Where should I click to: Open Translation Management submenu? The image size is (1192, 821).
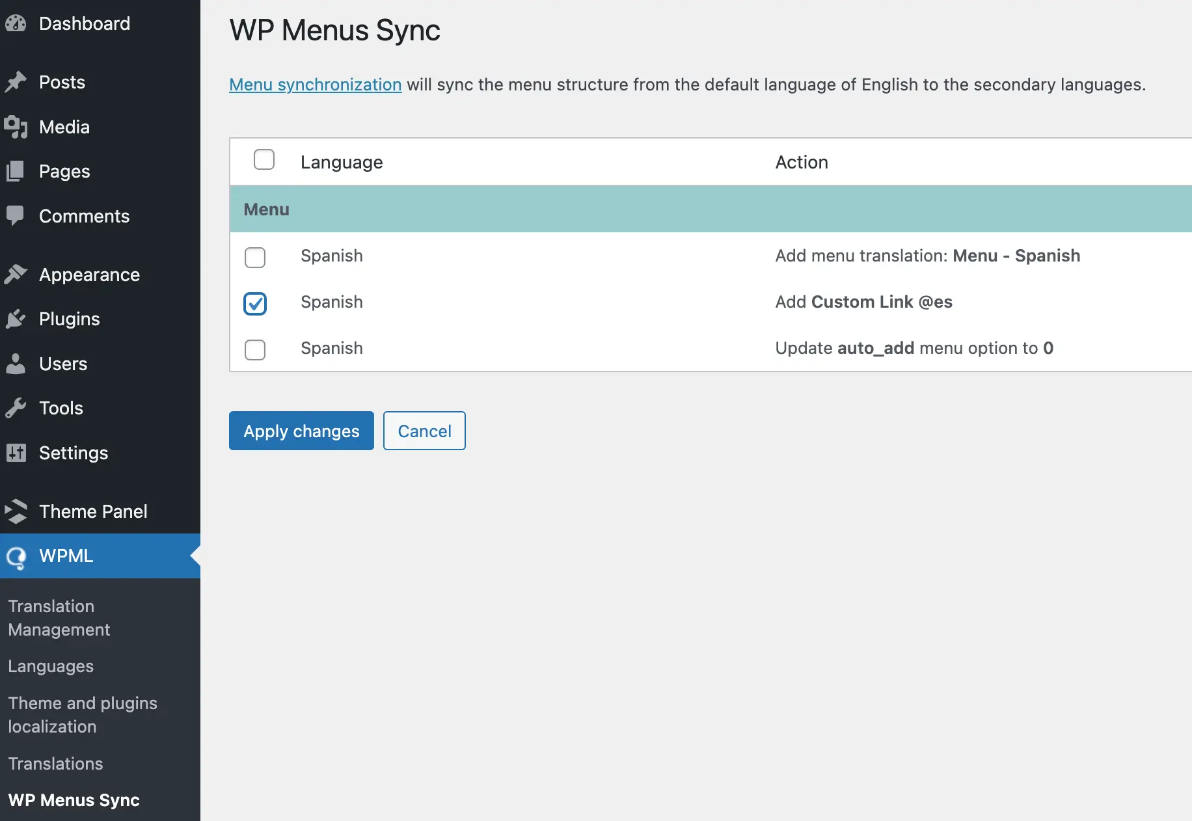click(x=59, y=618)
